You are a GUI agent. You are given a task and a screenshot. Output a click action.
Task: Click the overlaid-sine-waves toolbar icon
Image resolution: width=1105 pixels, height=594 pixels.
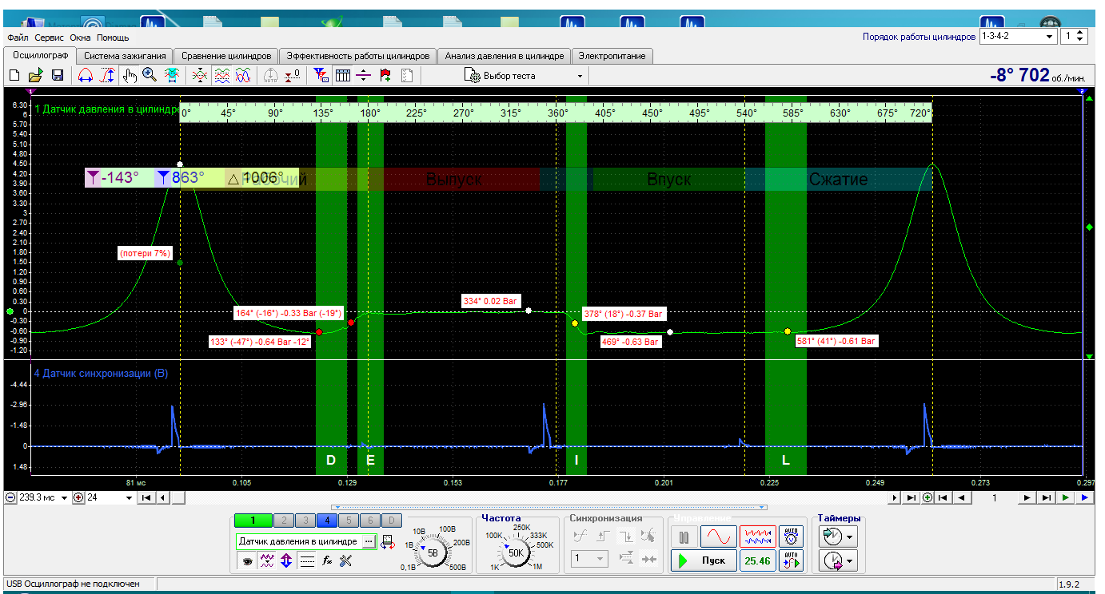(245, 76)
